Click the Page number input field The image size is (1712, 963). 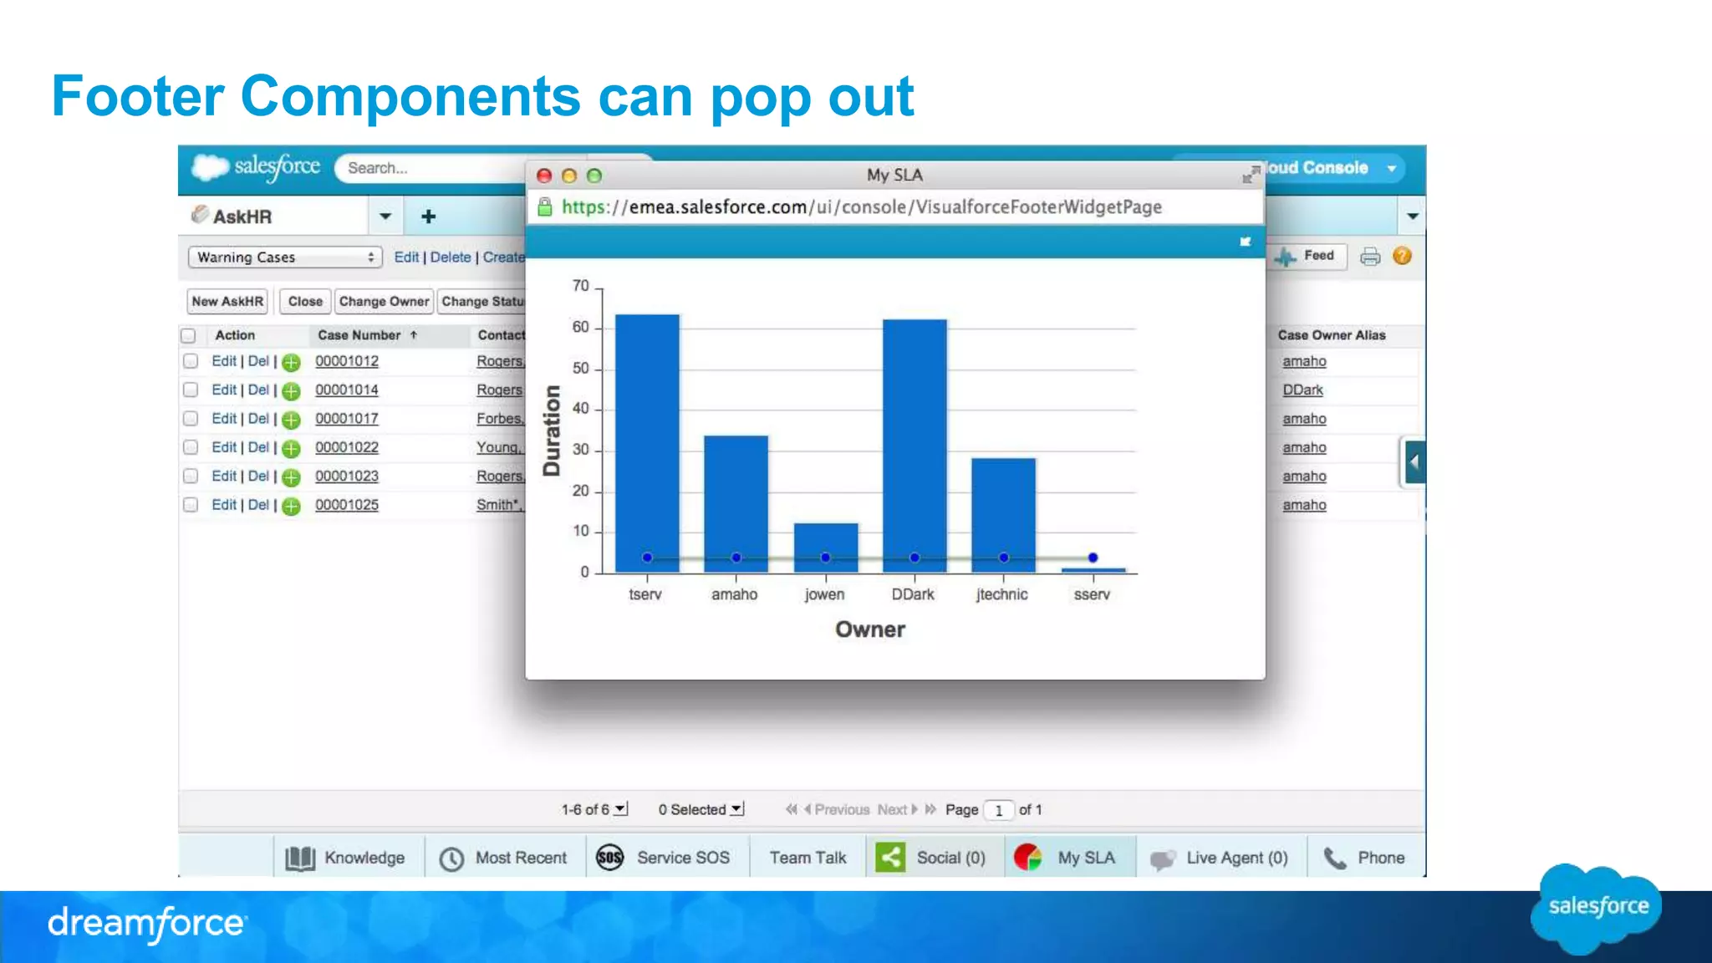click(998, 810)
